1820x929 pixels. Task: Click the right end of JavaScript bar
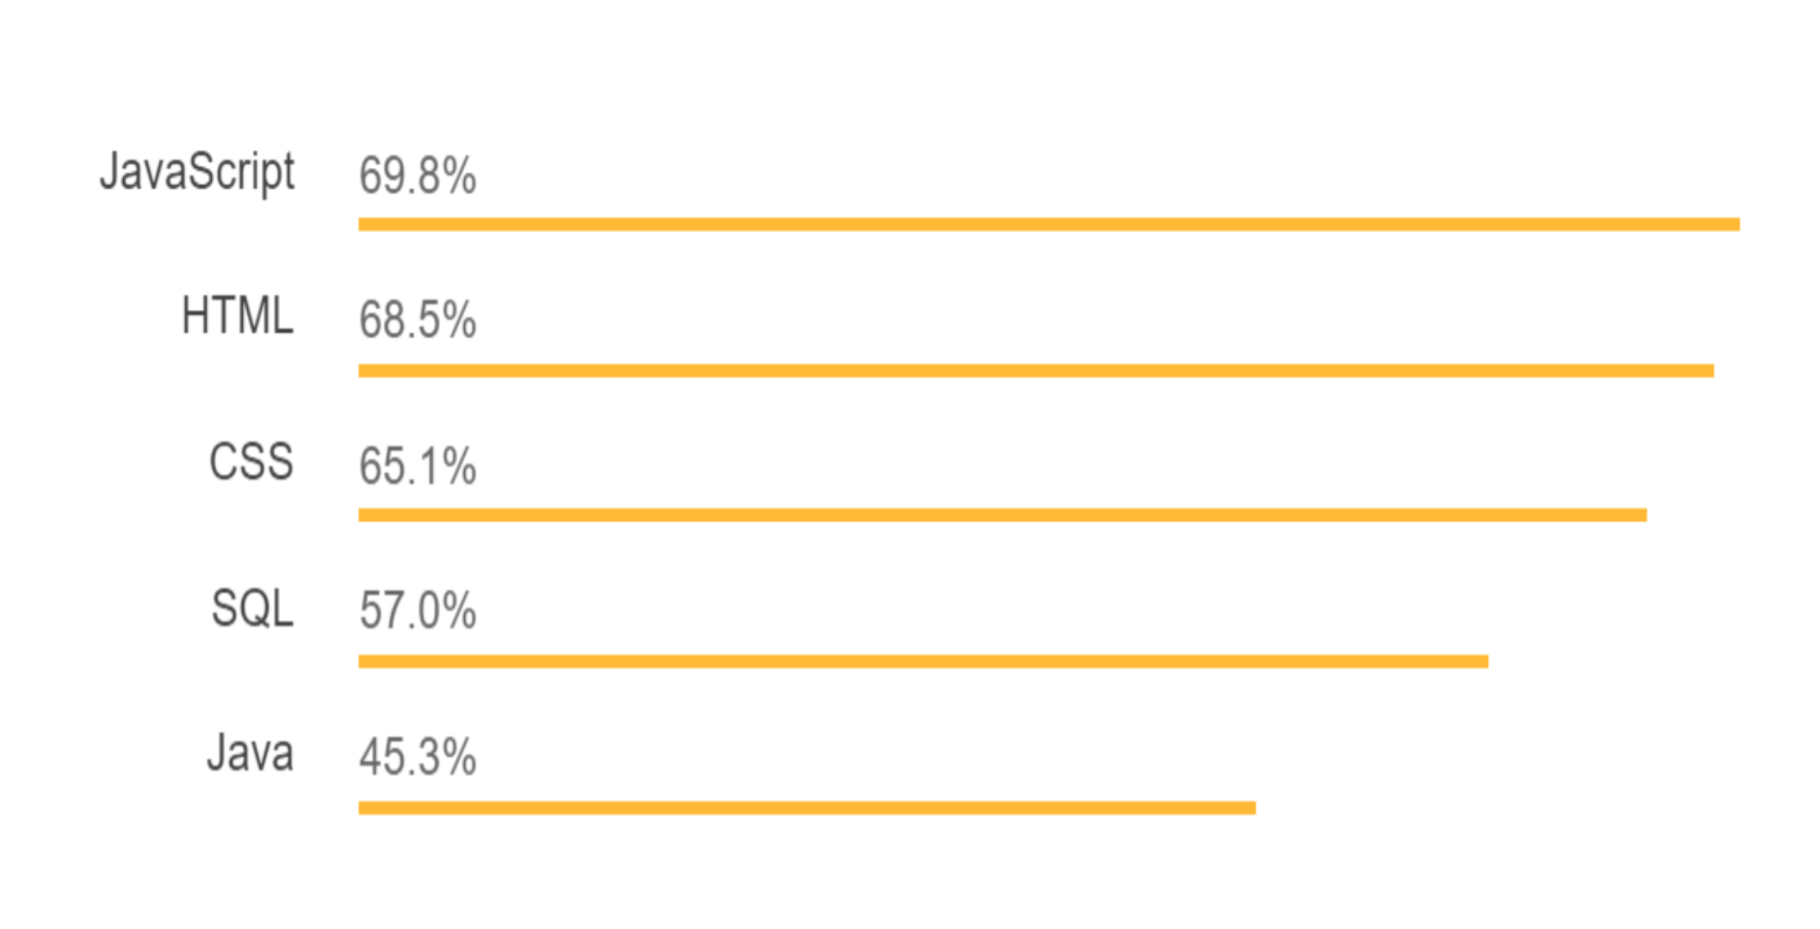pos(1735,224)
